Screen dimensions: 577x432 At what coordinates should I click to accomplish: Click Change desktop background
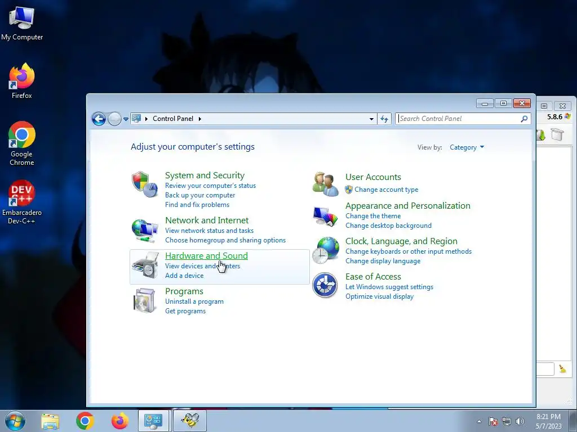point(388,226)
